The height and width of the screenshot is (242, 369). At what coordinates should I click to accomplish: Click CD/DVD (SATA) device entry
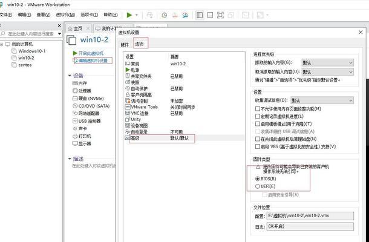click(91, 106)
